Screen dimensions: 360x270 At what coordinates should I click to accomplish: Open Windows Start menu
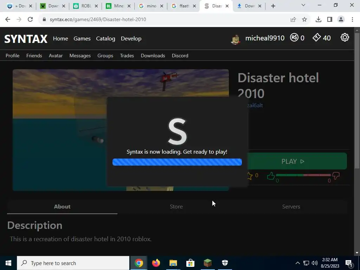click(8, 263)
